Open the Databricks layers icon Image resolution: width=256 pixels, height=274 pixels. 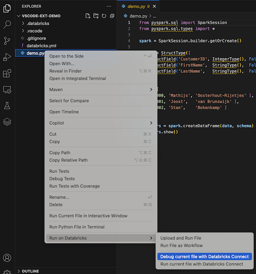(x=7, y=122)
